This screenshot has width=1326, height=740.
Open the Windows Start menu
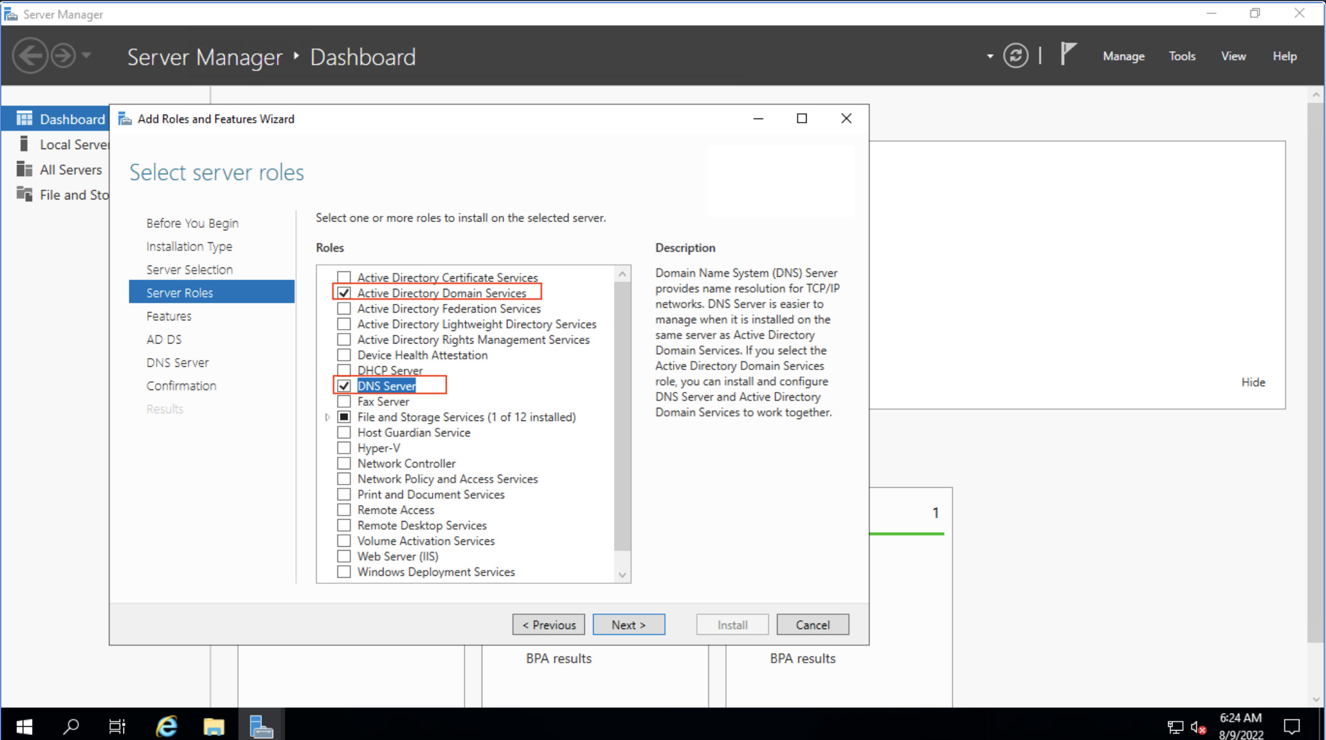point(24,726)
